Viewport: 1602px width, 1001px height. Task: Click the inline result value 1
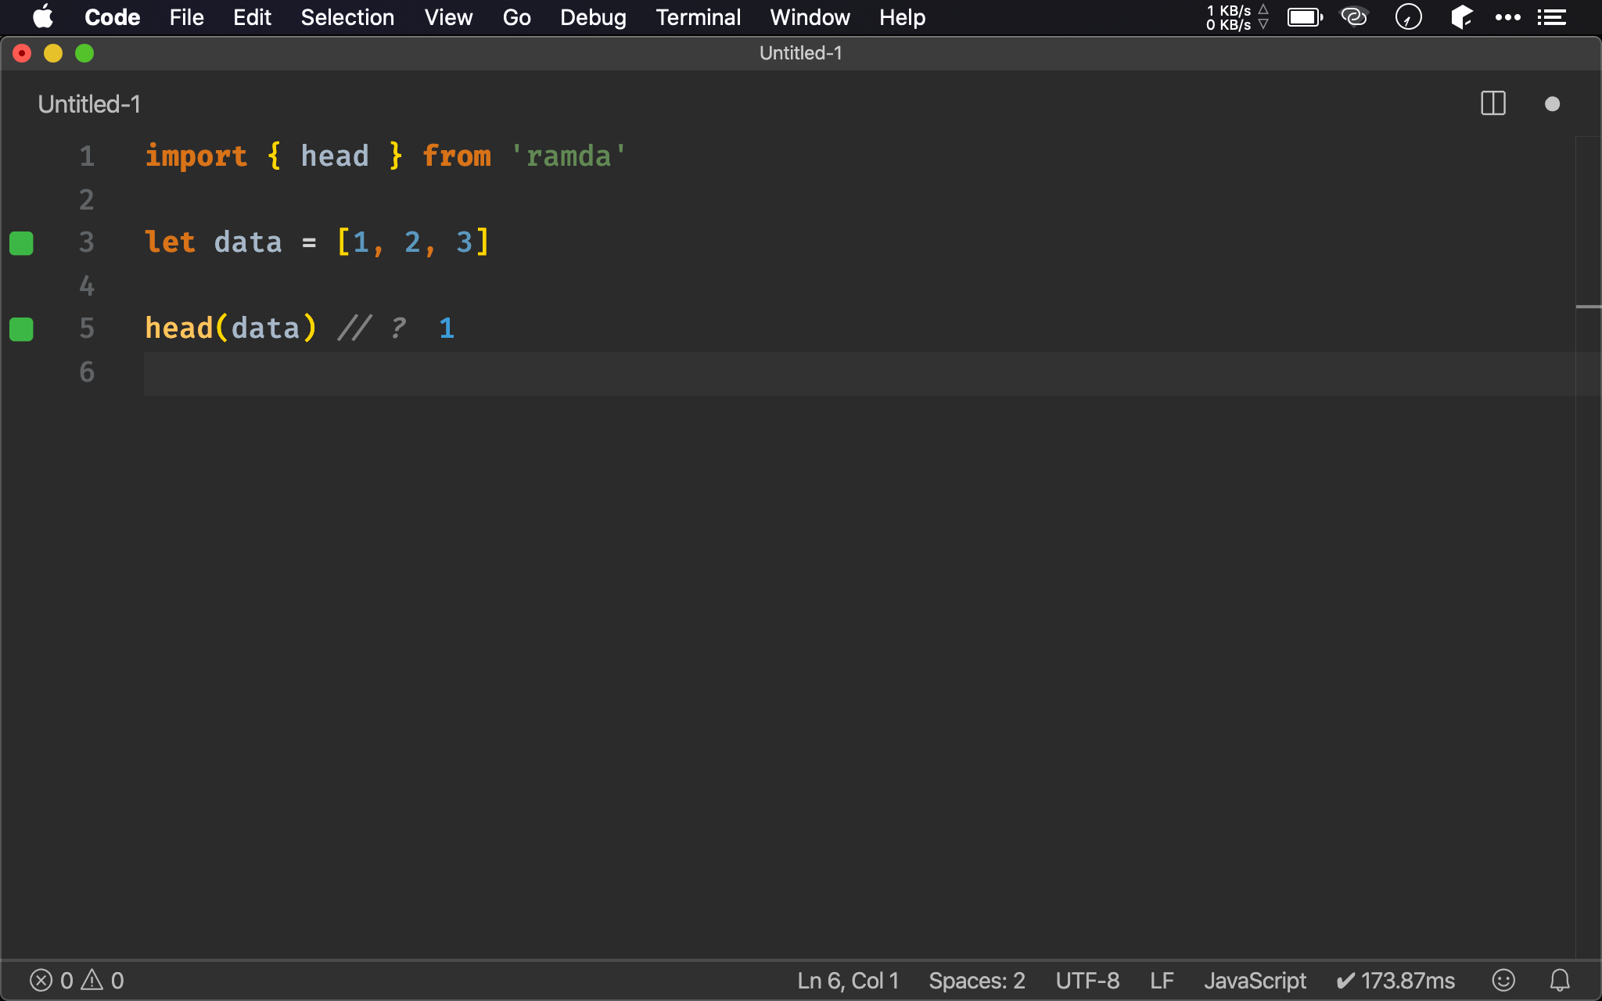[447, 328]
